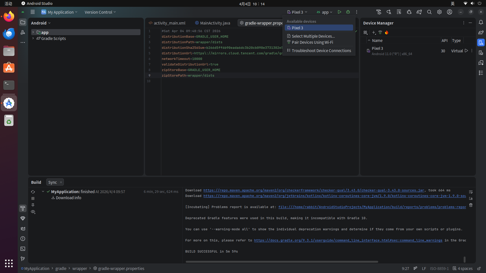This screenshot has height=273, width=486.
Task: Open the checker-qual sources jar link
Action: tap(314, 190)
